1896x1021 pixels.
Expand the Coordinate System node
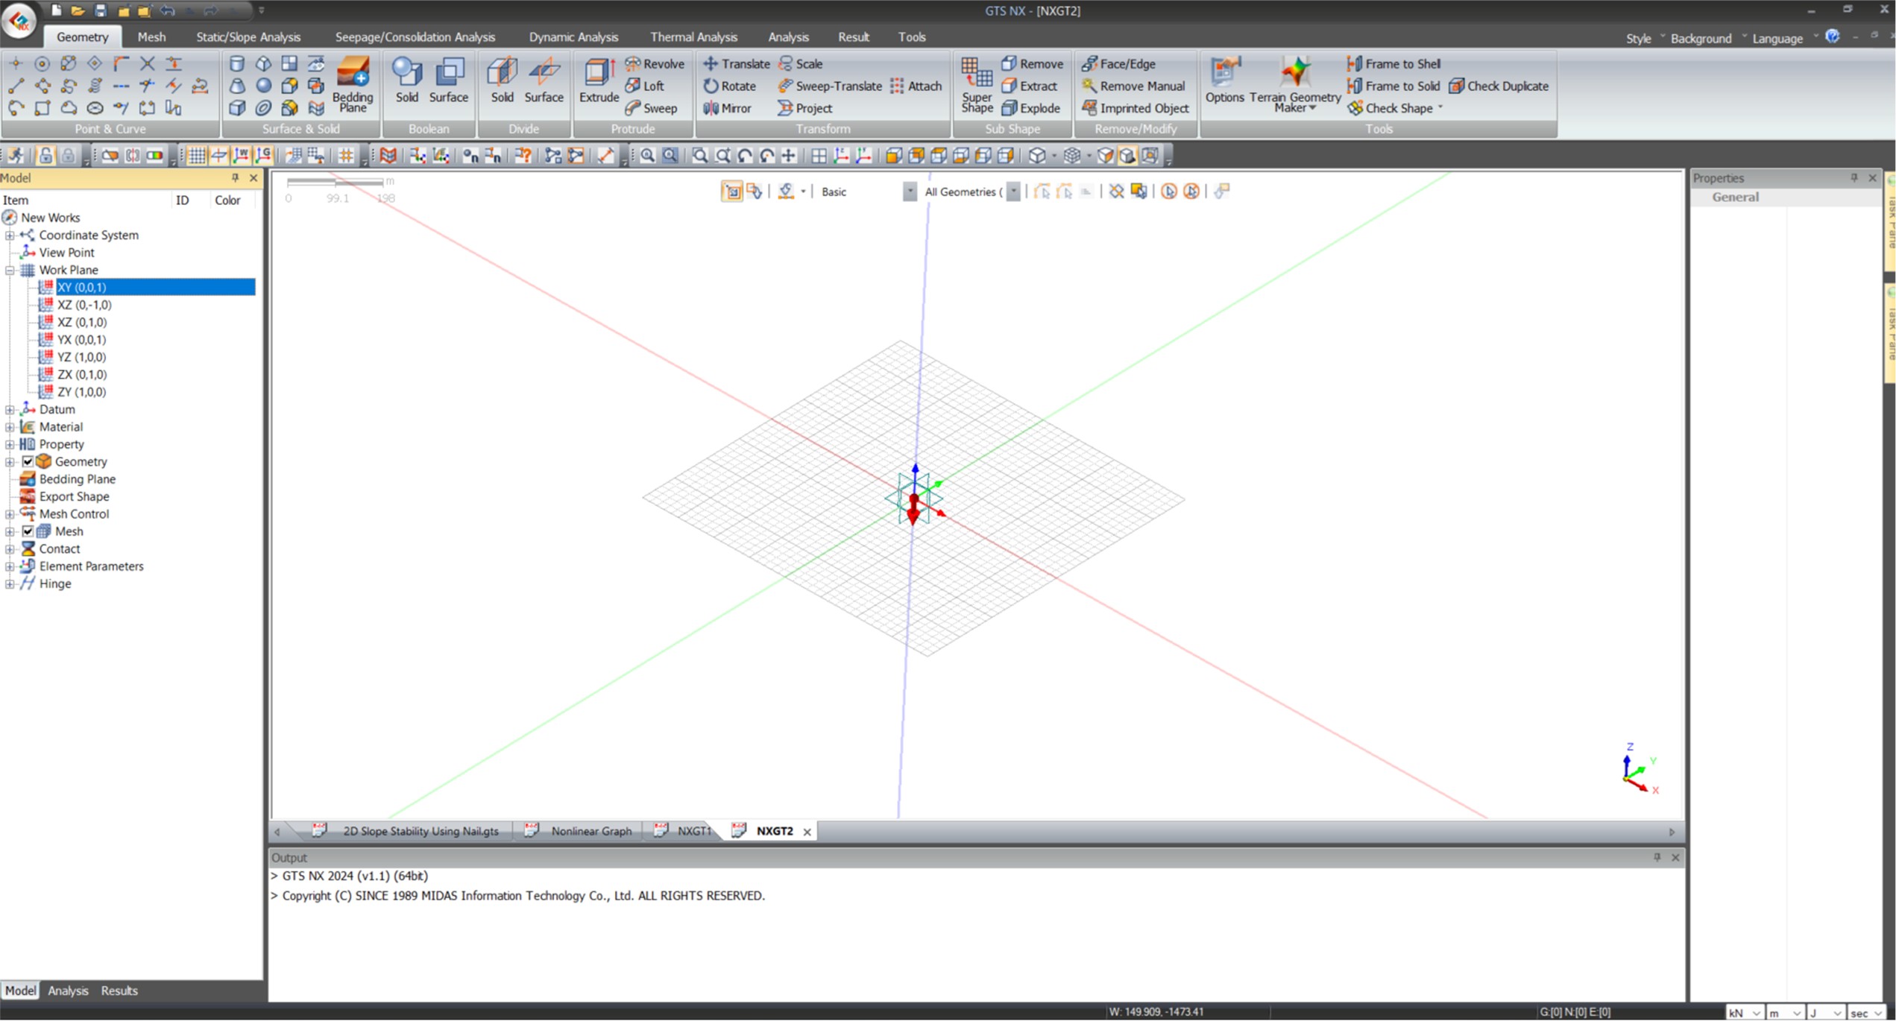[10, 235]
